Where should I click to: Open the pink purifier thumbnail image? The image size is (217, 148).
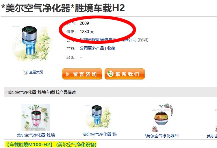36,118
